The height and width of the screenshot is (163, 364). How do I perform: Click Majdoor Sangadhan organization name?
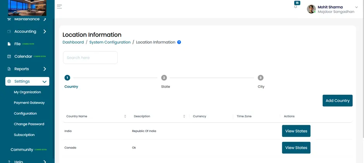tap(336, 12)
